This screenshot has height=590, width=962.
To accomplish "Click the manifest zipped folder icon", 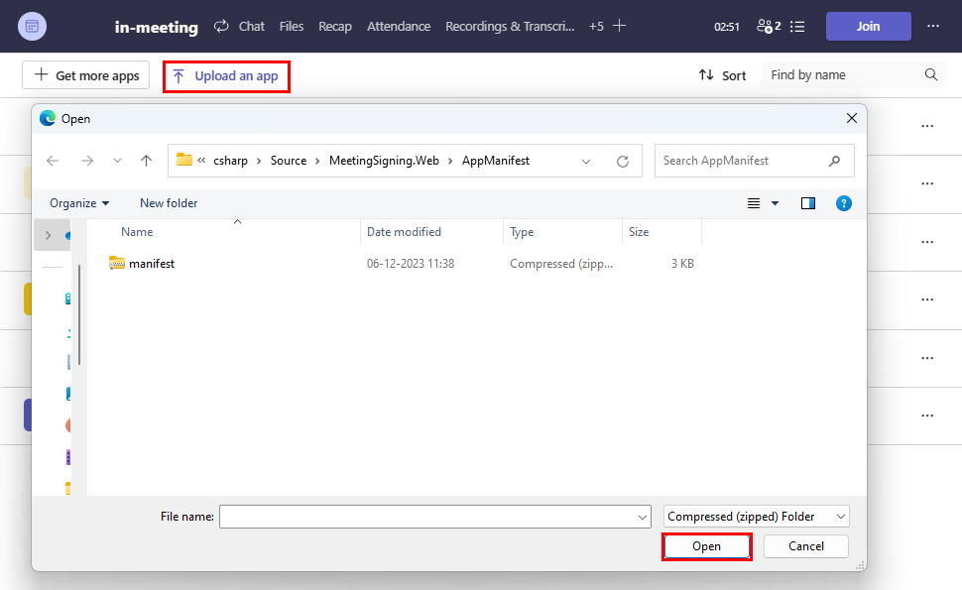I will [x=117, y=263].
